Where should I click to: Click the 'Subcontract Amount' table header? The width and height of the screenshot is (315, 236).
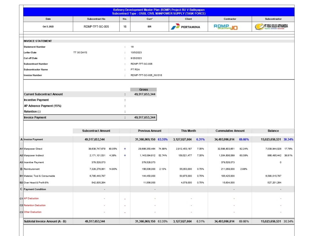96,131
